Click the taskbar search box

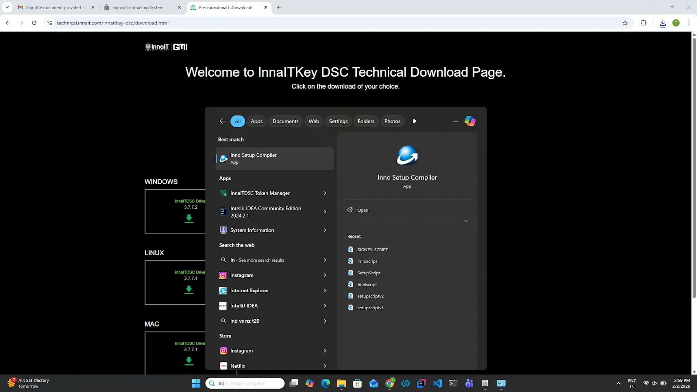(245, 383)
